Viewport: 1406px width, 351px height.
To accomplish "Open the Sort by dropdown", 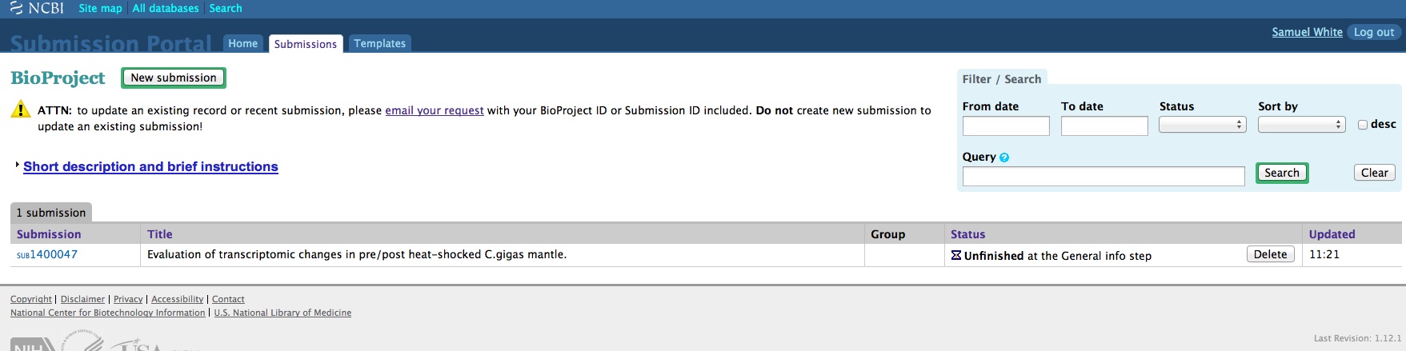I will [1300, 125].
